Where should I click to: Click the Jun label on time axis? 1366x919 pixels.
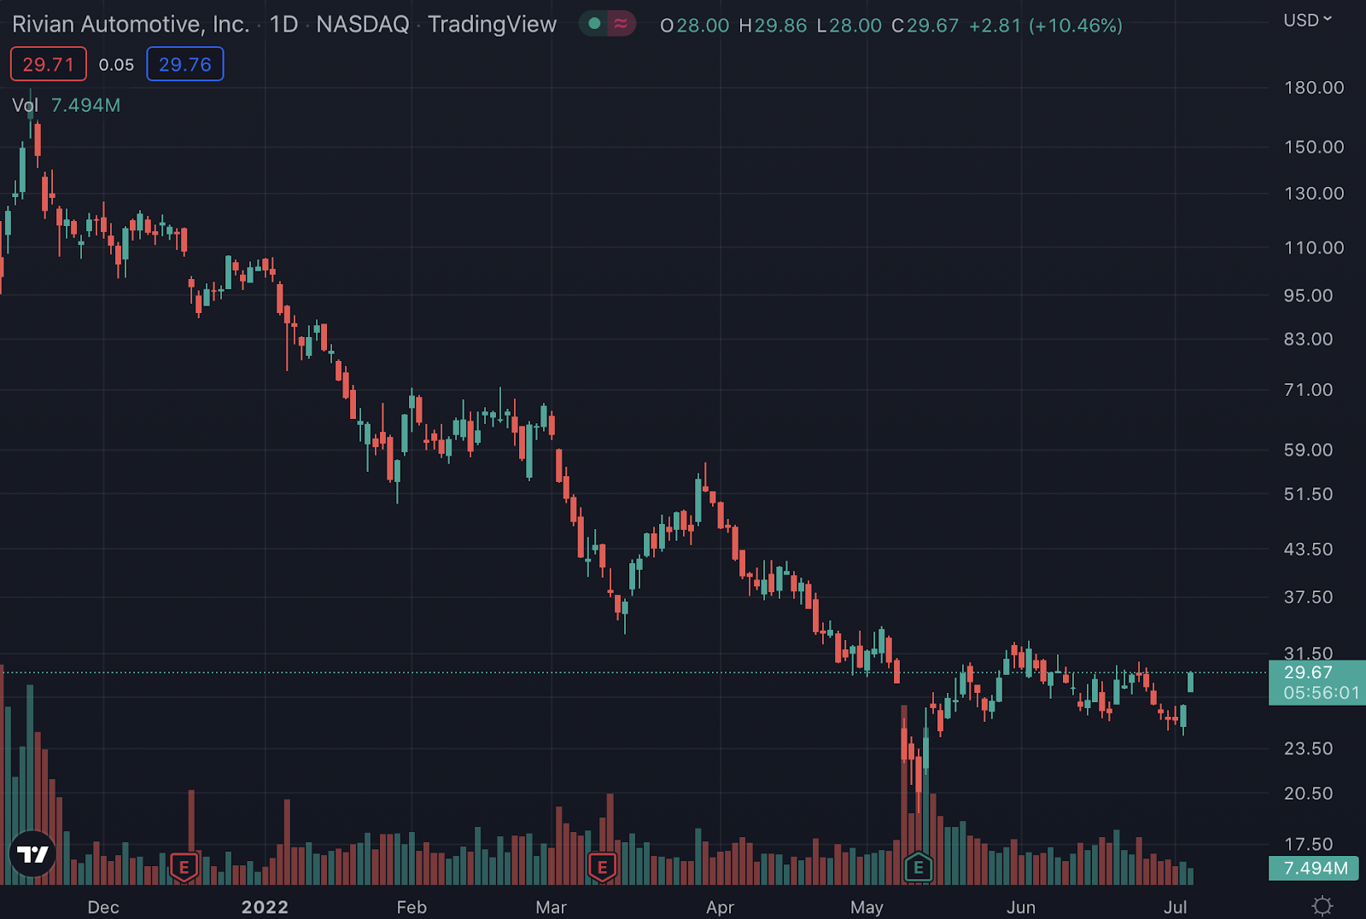pos(1021,907)
